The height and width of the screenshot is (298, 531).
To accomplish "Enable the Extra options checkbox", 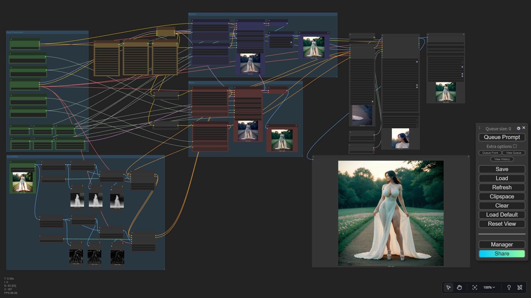I will point(515,146).
